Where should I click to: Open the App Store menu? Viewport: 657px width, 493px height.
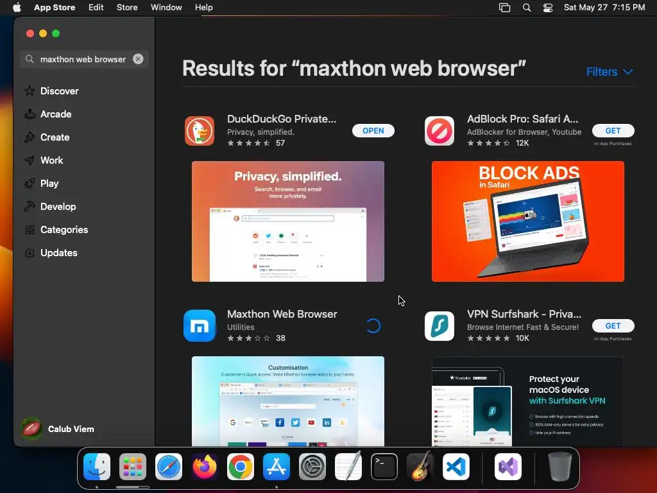pyautogui.click(x=55, y=8)
